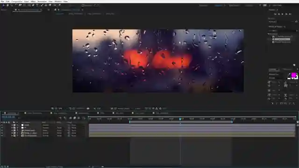Click the Play button in Preview panel
Screen dimensions: 299x168
[x=283, y=14]
